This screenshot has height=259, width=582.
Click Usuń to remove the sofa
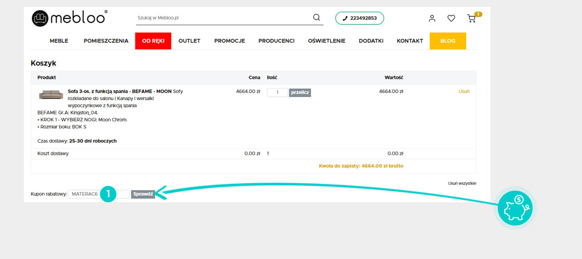464,92
